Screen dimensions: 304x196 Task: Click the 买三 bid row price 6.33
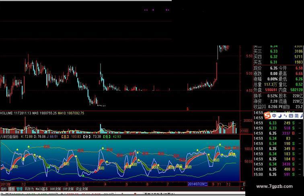click(x=274, y=51)
